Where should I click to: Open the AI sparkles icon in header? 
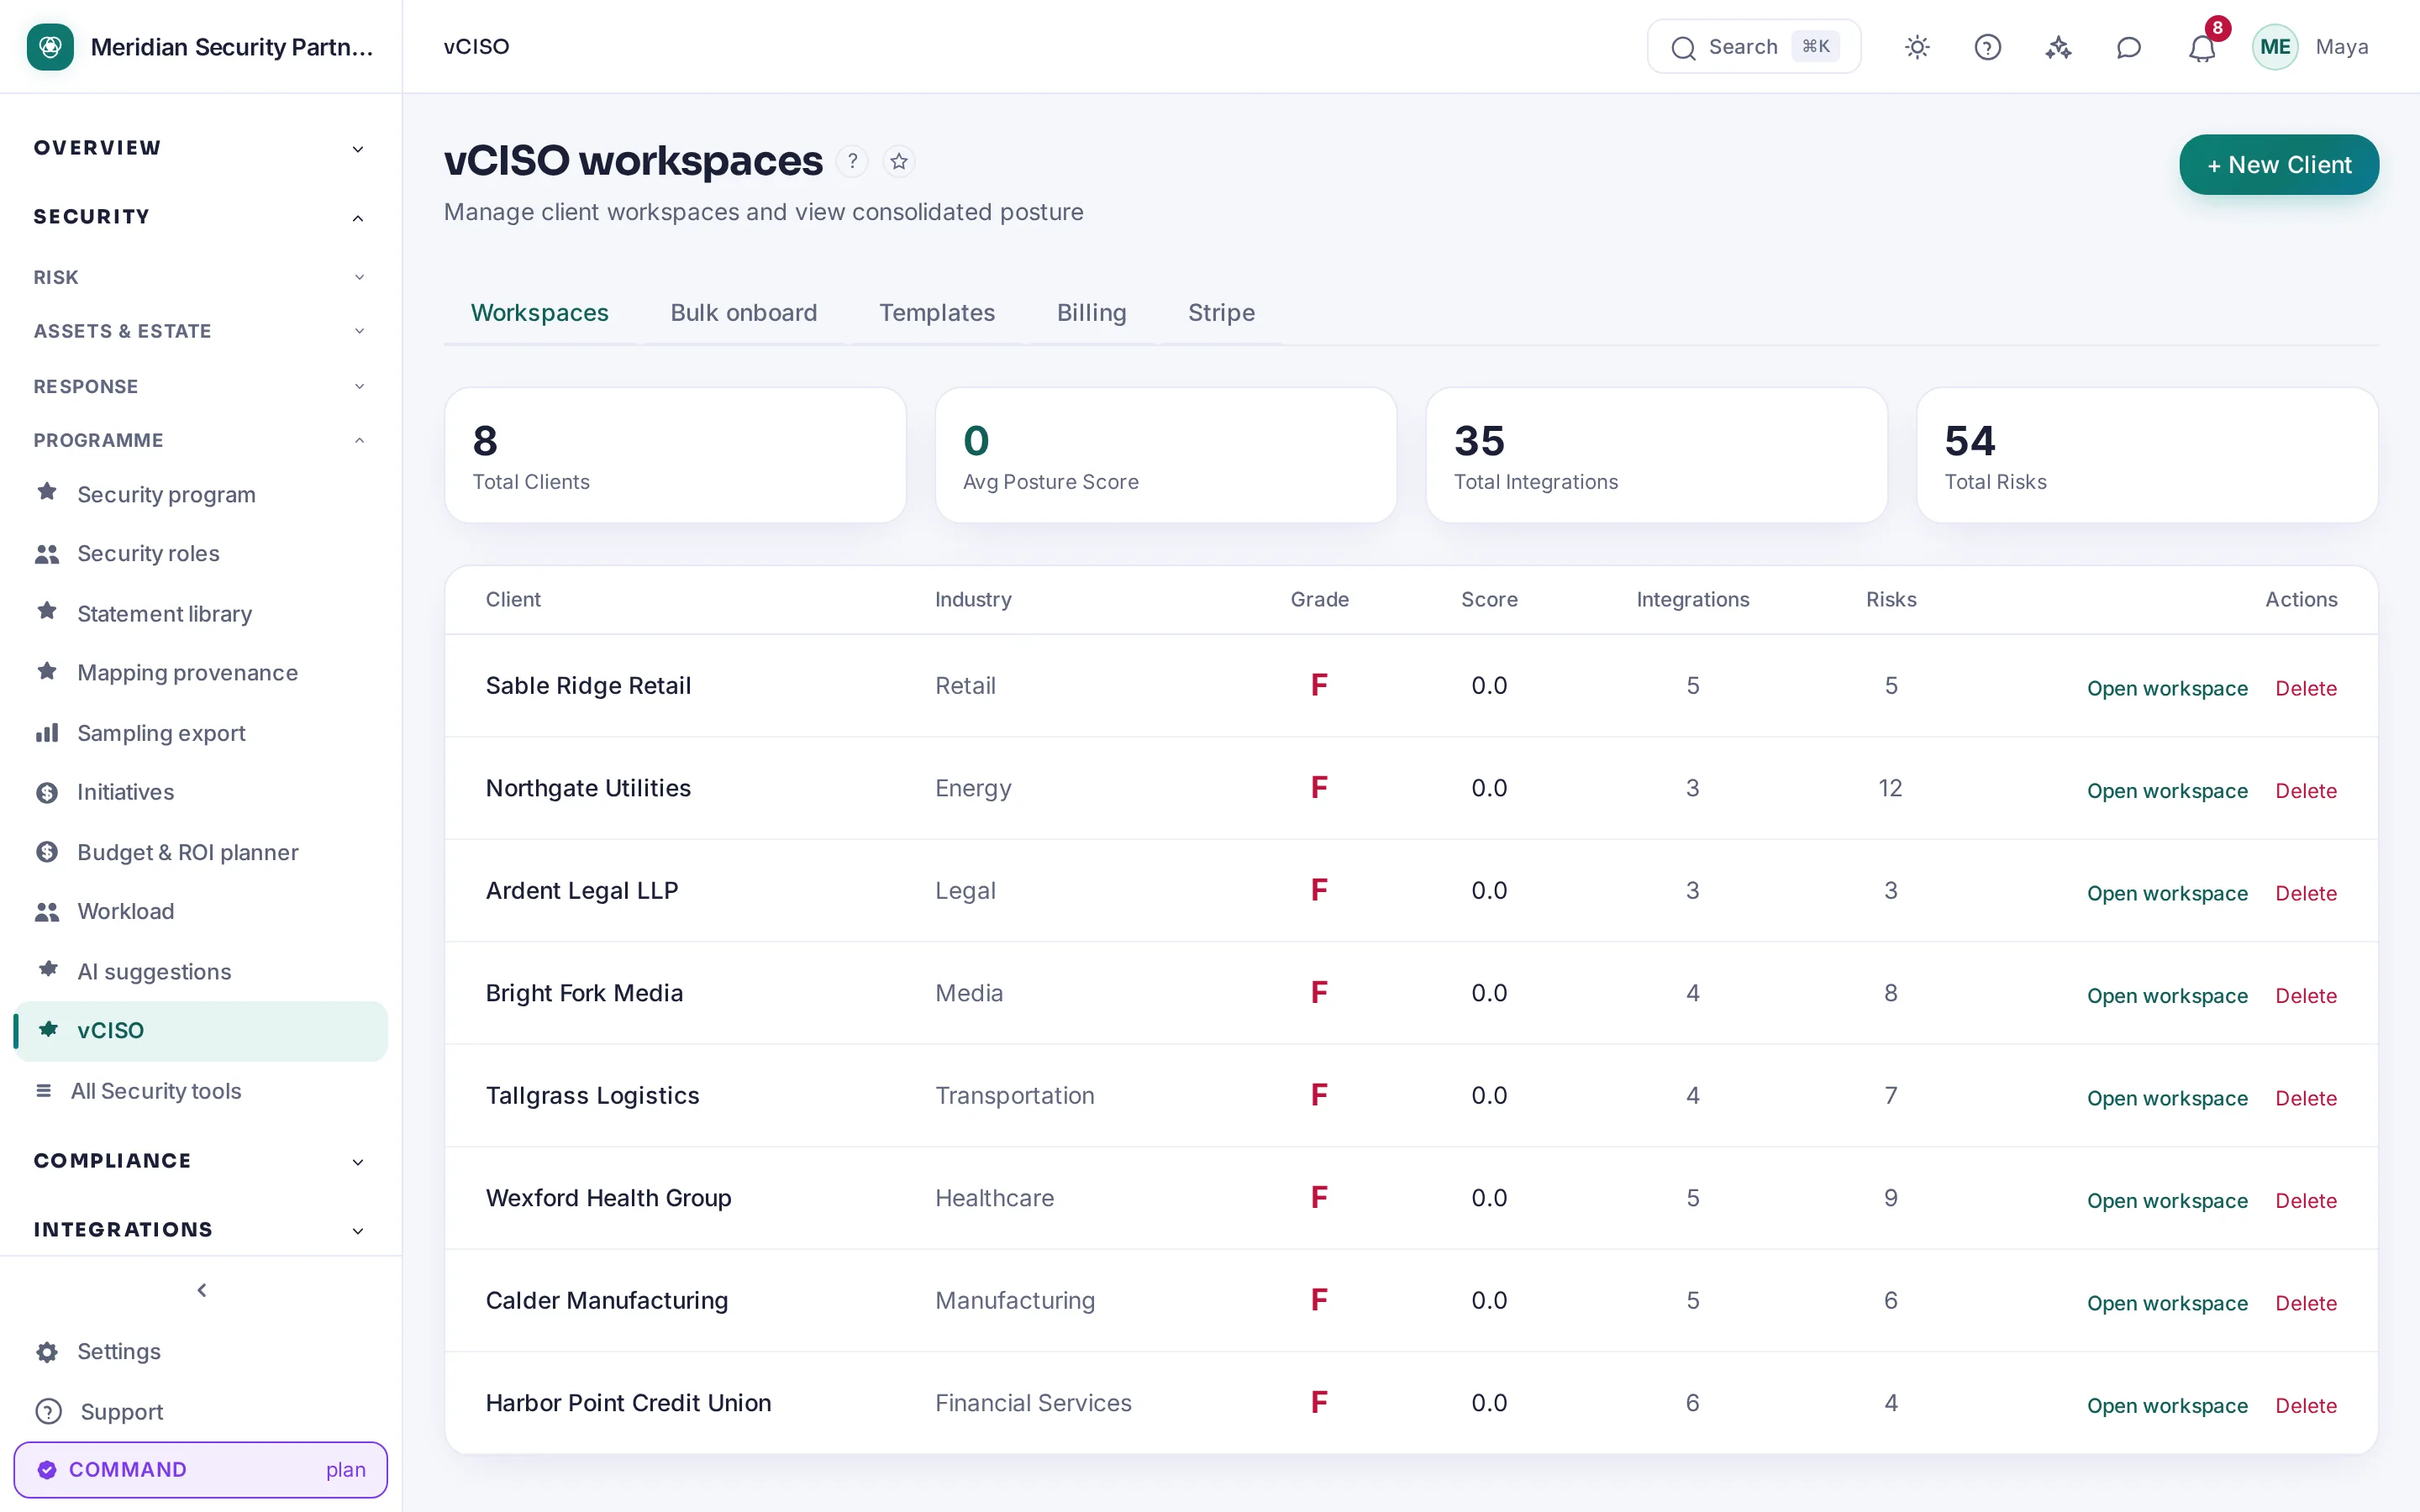coord(2058,47)
